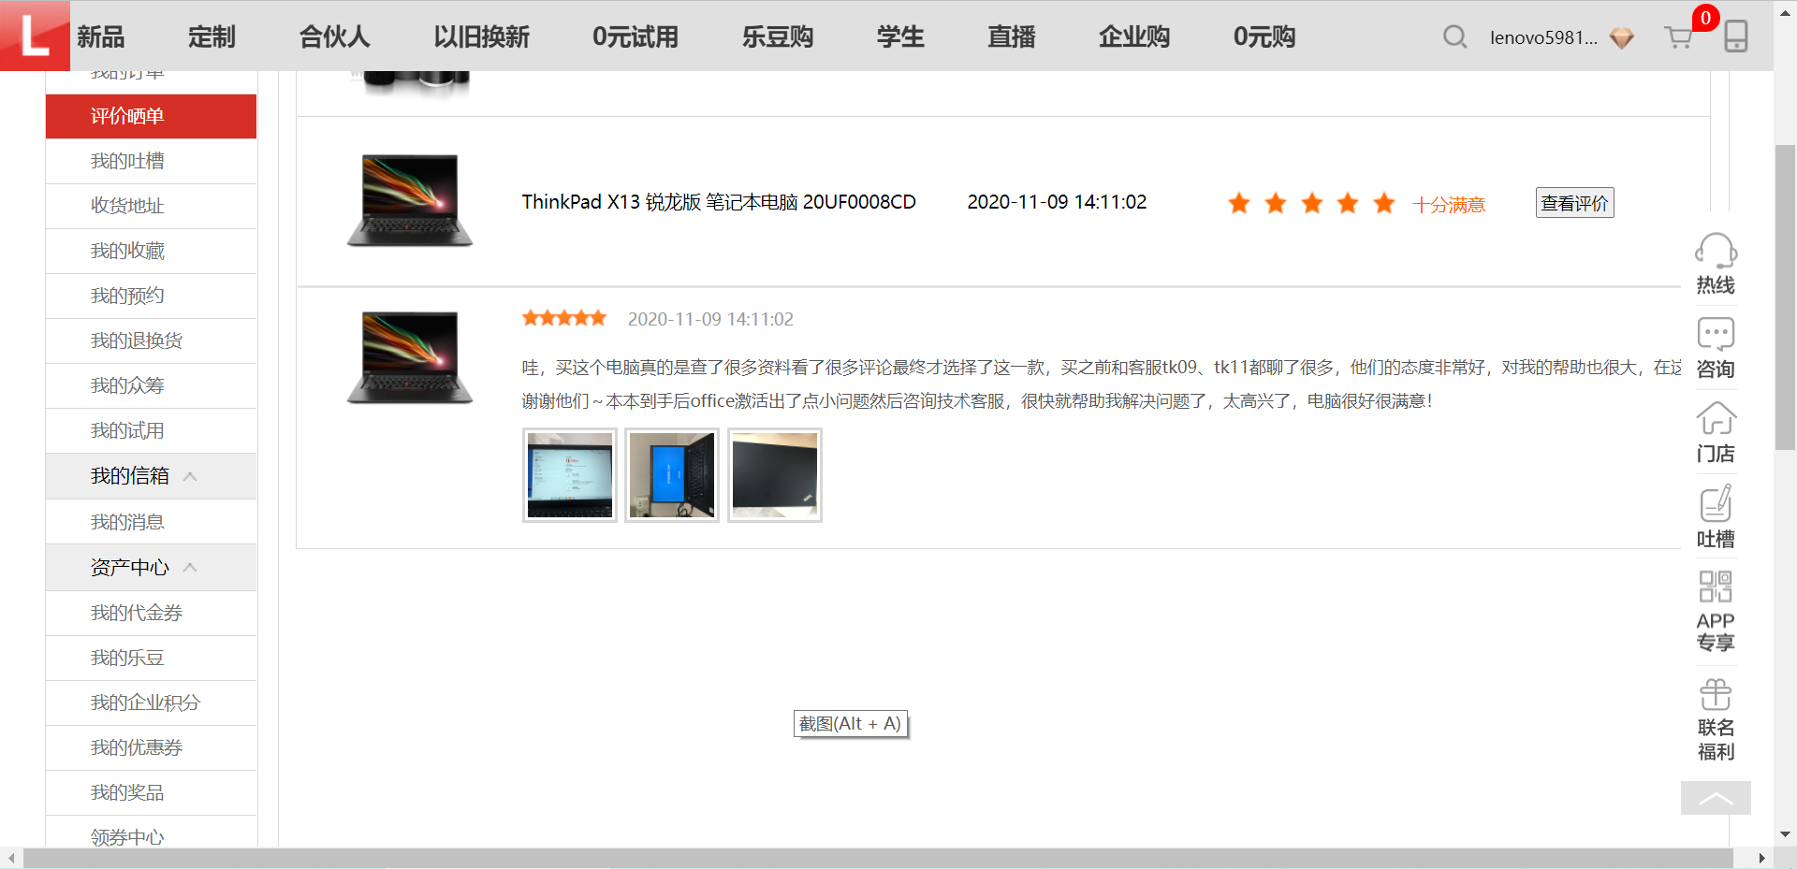Open the shopping cart icon

pyautogui.click(x=1678, y=37)
